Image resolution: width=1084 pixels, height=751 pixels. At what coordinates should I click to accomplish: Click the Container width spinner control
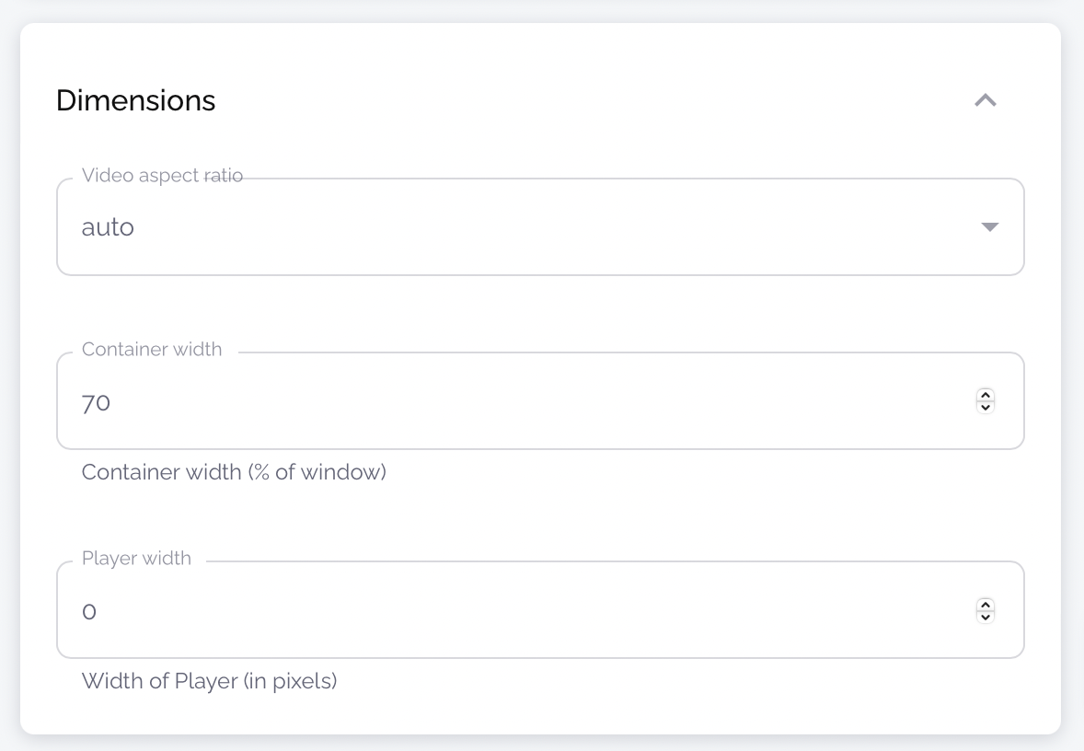point(986,401)
